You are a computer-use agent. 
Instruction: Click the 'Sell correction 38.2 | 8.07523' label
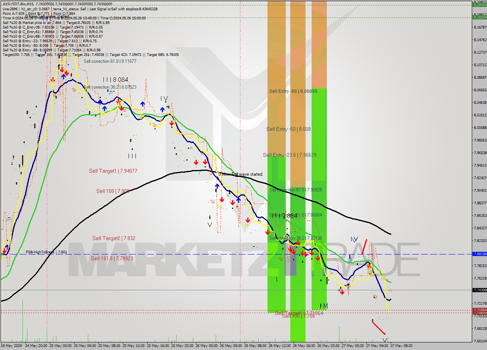pos(110,87)
